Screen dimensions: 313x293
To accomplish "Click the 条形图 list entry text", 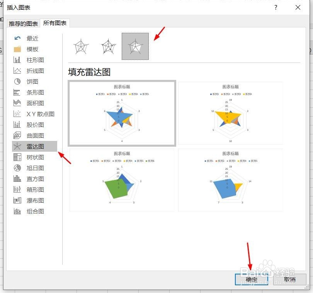I will click(x=35, y=92).
